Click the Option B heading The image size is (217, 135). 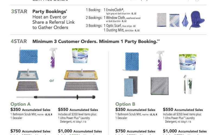[x=125, y=104]
